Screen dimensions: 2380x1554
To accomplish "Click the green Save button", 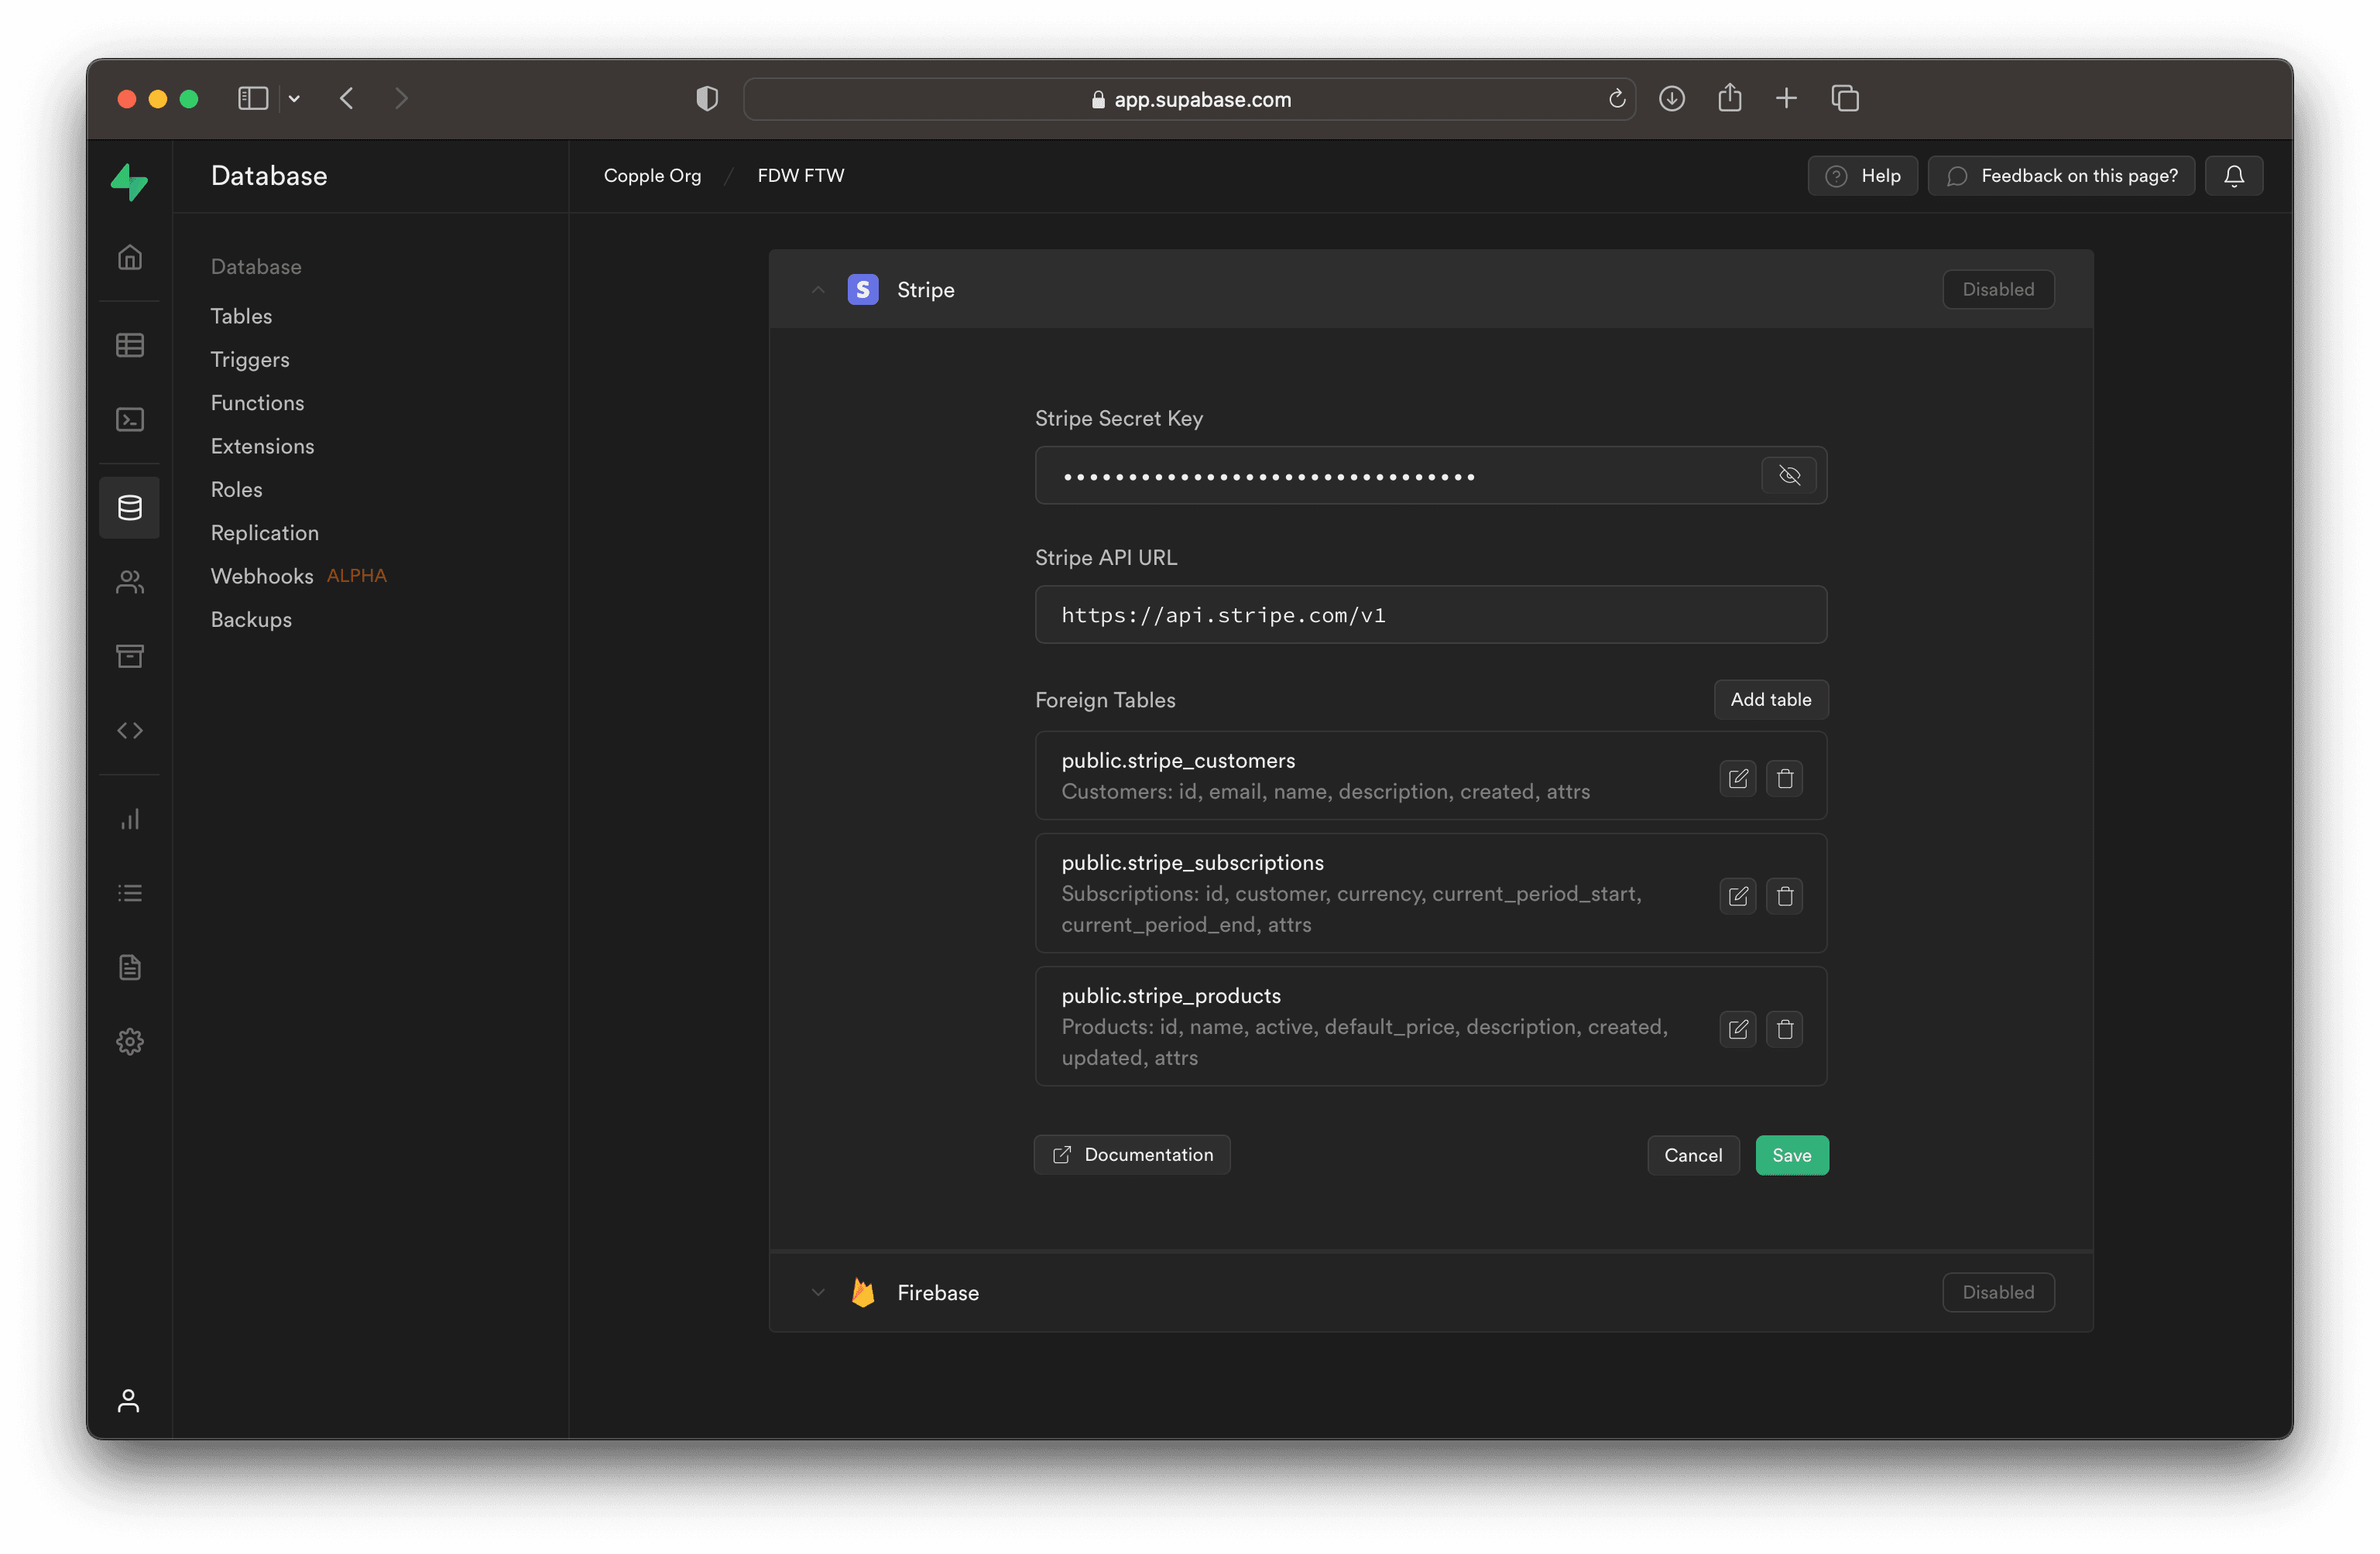I will 1791,1155.
